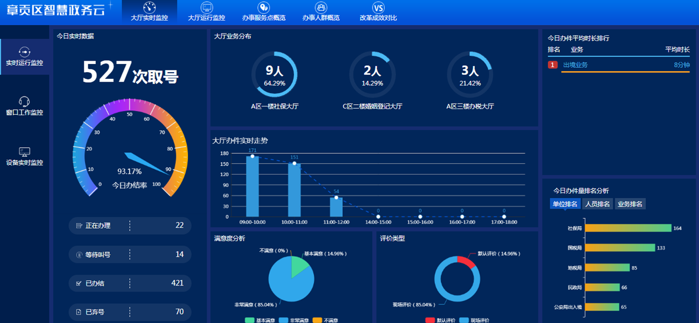
Task: Click the VS icon for 改革成效对比
Action: point(378,7)
